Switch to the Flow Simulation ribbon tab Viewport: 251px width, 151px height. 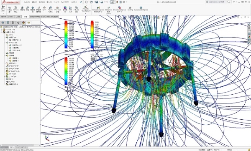click(52, 17)
